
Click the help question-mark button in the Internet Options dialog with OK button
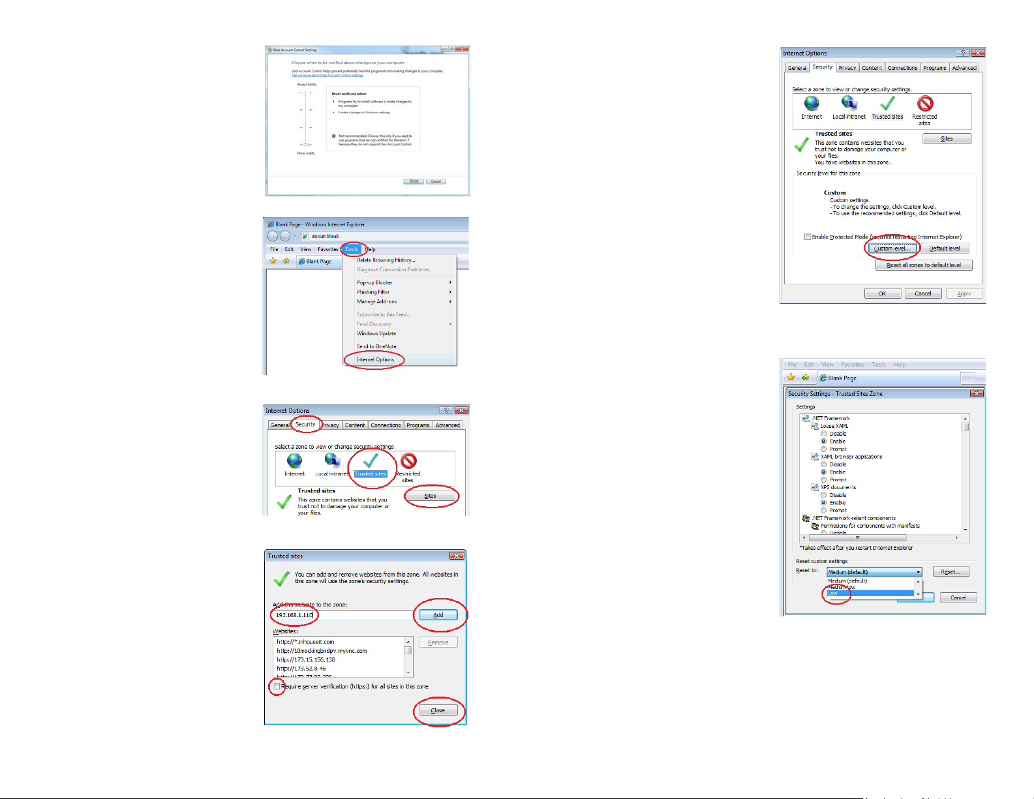coord(962,53)
